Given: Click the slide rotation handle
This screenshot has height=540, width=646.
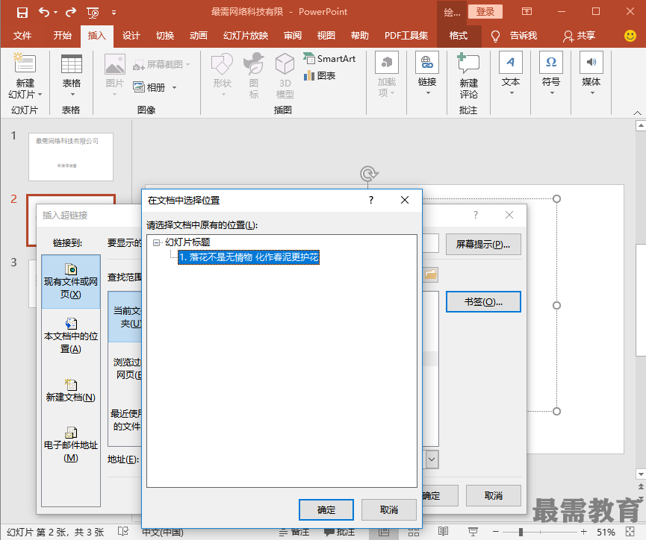Looking at the screenshot, I should point(368,174).
